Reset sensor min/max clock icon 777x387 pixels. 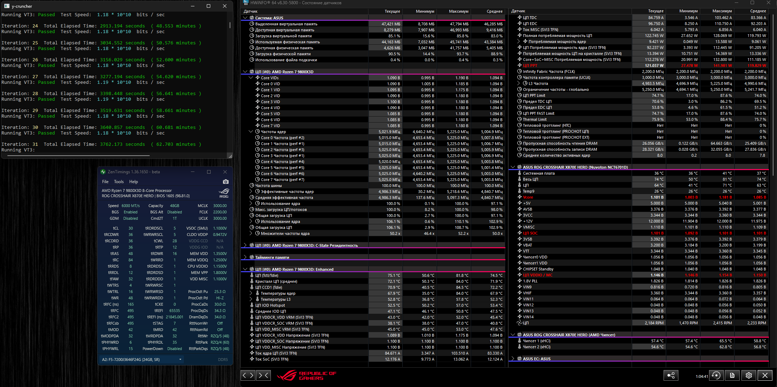[716, 375]
